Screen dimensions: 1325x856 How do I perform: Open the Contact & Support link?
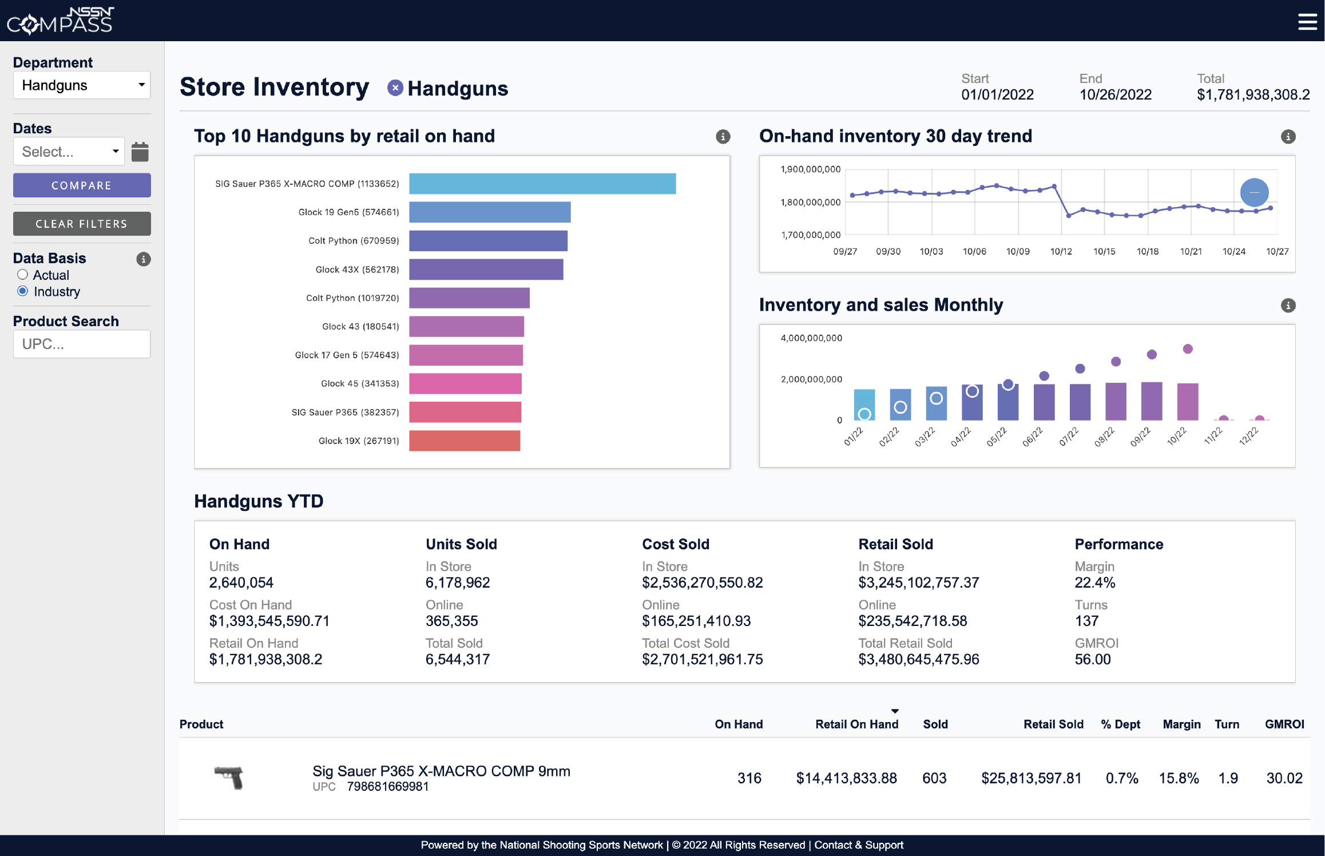point(859,845)
